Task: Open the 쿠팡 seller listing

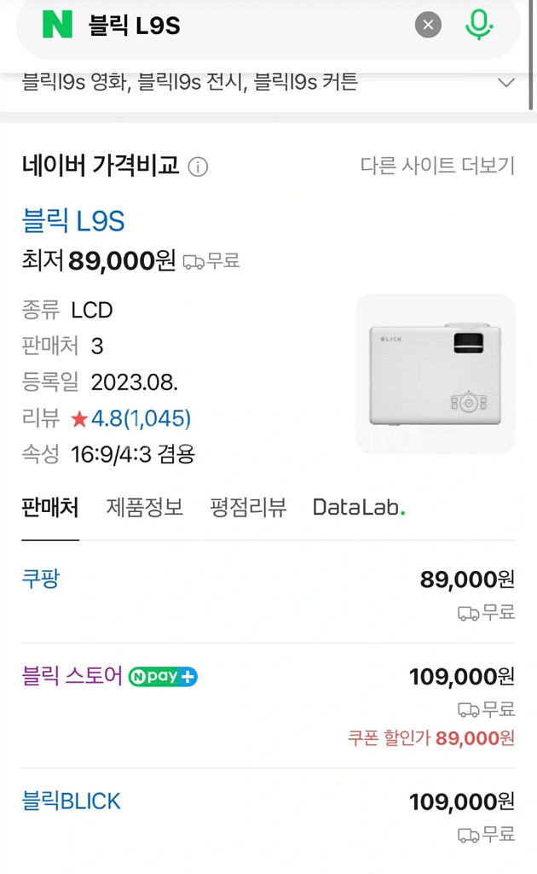Action: (x=39, y=579)
